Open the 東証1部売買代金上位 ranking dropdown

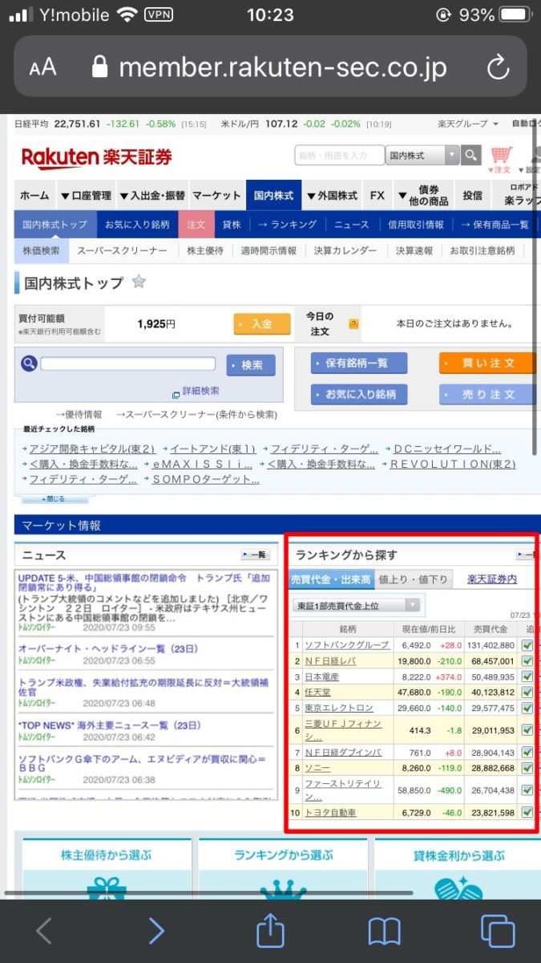click(356, 605)
